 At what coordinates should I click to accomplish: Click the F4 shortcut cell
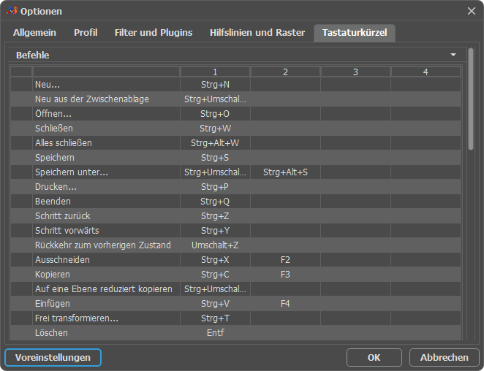coord(285,304)
